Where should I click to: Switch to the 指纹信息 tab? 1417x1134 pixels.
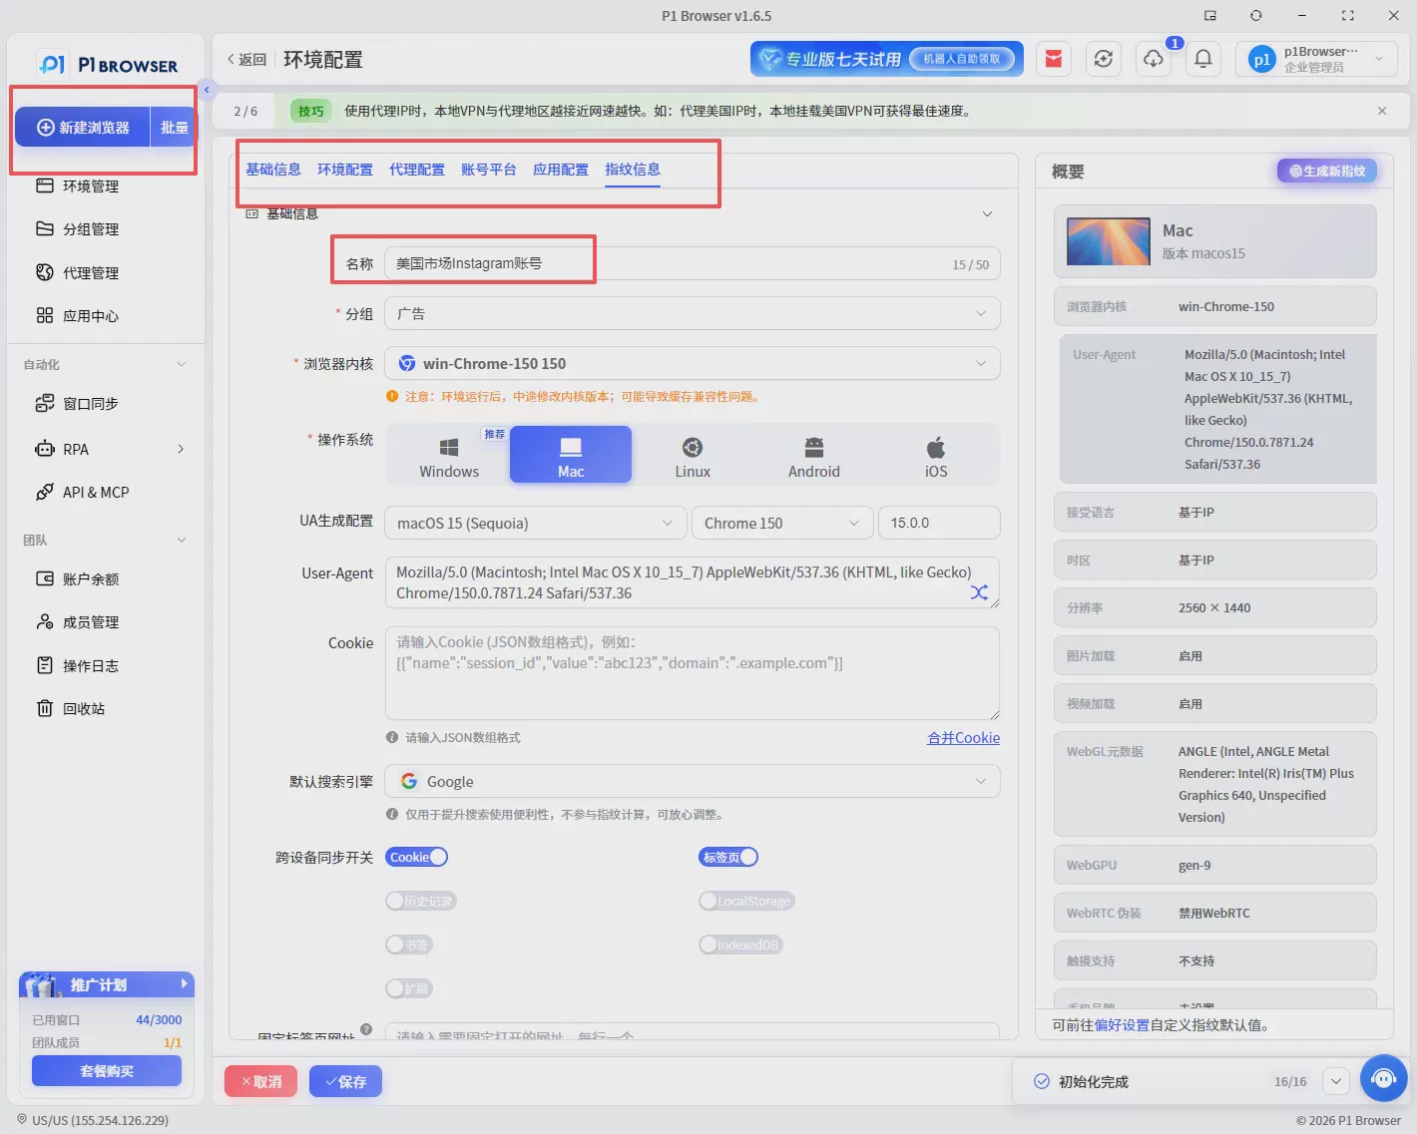pyautogui.click(x=633, y=170)
